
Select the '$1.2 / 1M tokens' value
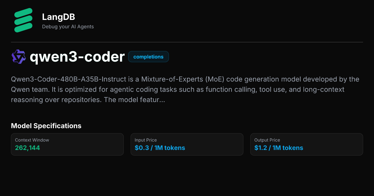[x=279, y=148]
